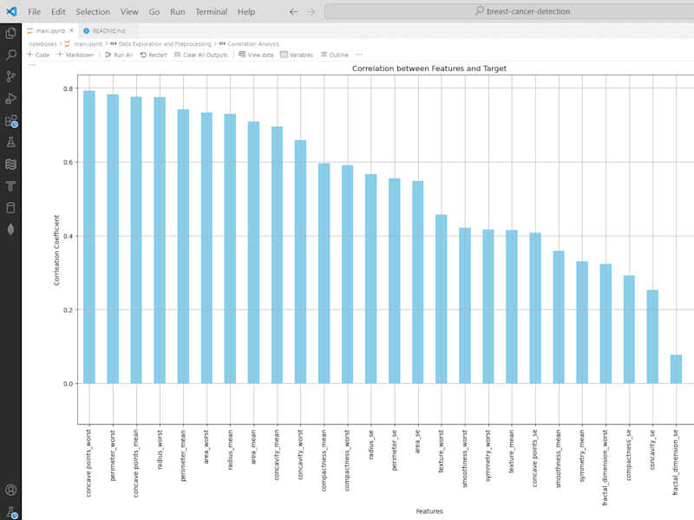Click the breast-cancer-detection search box
Viewport: 694px width, 520px height.
pos(509,11)
